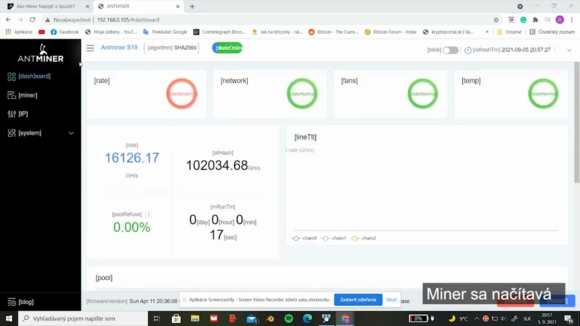Open the Facebook bookmark
Screen dimensions: 580x326
65,32
